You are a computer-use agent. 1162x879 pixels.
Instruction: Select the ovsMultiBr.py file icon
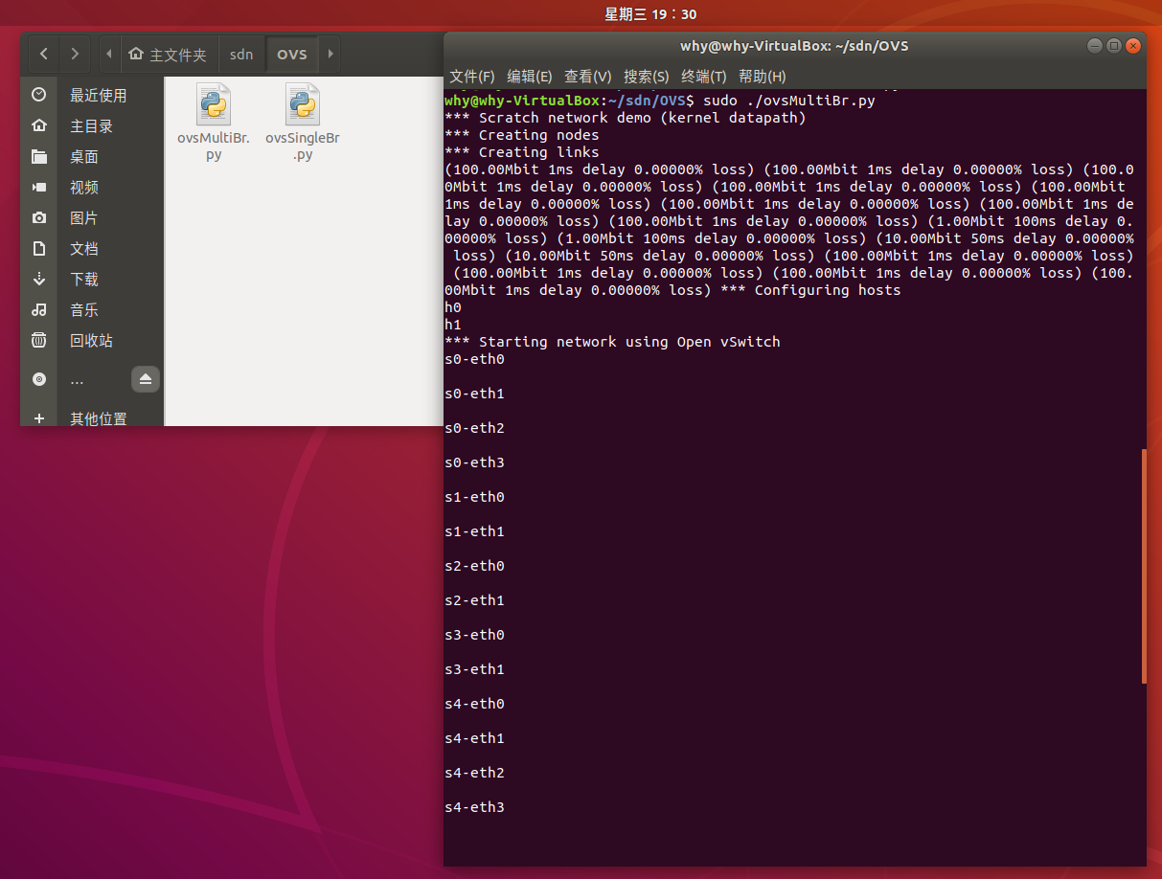pos(214,104)
